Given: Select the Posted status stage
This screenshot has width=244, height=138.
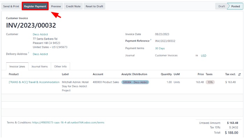Looking at the screenshot, I should coord(235,6).
